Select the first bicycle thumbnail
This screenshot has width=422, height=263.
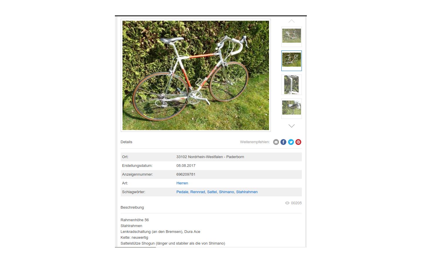click(292, 37)
